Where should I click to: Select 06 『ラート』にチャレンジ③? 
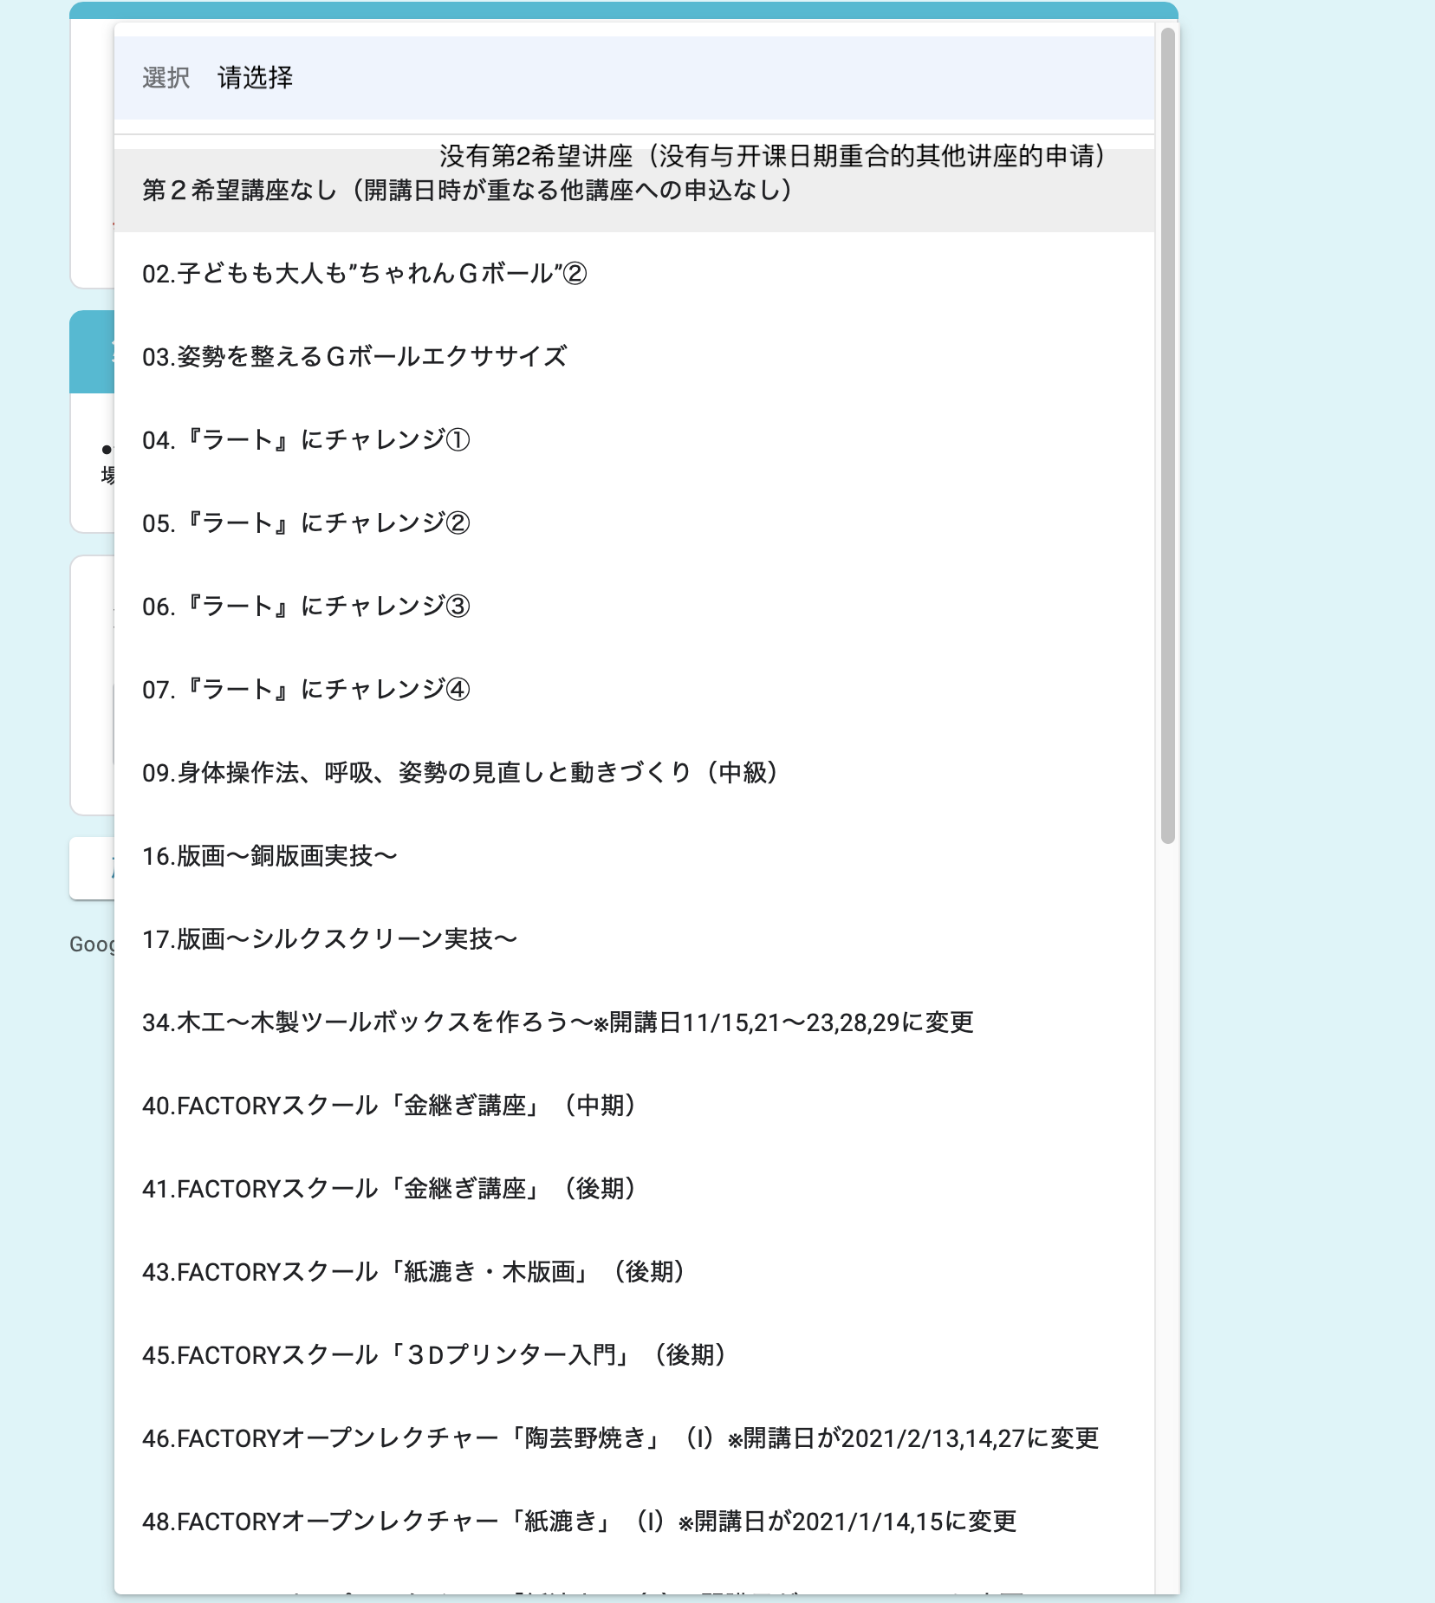(x=306, y=607)
